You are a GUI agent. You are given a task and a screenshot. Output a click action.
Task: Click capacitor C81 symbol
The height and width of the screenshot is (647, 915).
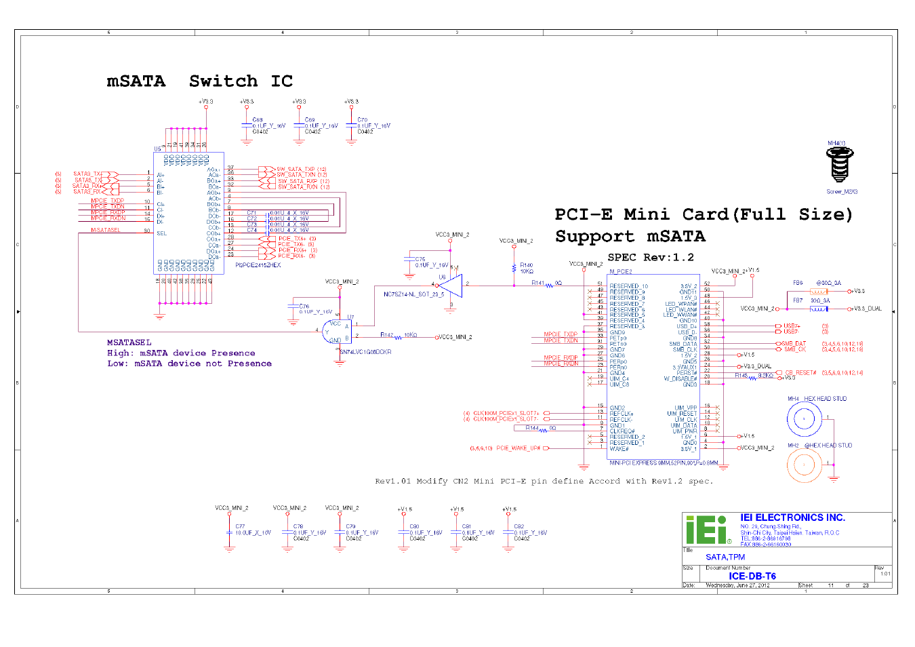click(x=456, y=532)
